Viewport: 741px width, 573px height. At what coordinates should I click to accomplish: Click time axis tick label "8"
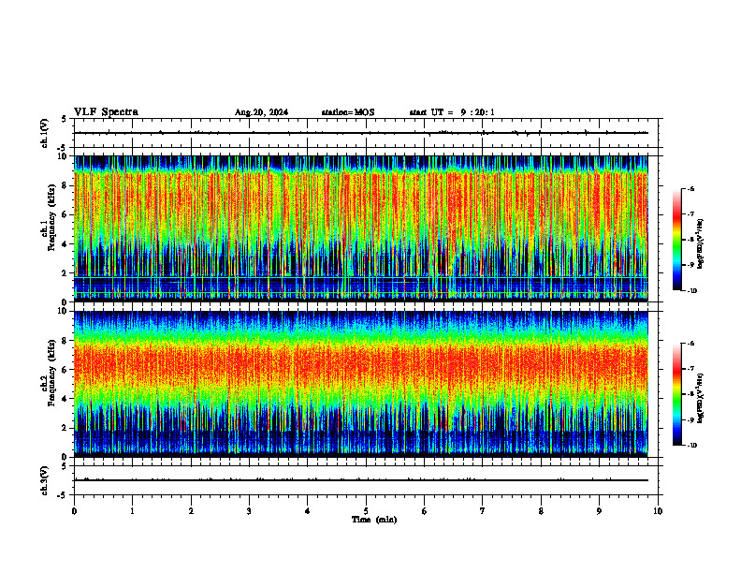click(x=541, y=511)
